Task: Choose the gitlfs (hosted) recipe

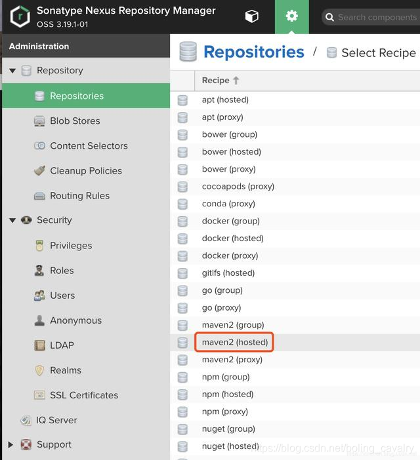Action: pyautogui.click(x=295, y=273)
